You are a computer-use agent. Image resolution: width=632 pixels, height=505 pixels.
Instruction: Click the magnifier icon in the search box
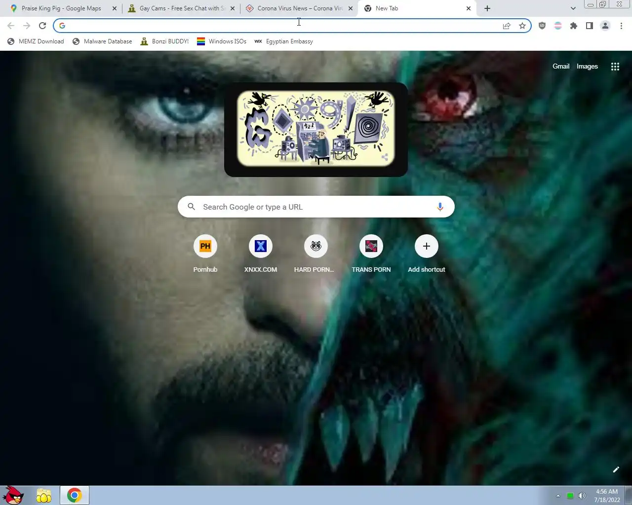pyautogui.click(x=192, y=207)
